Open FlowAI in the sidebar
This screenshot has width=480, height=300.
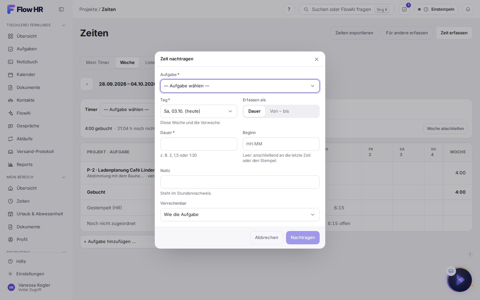[36, 113]
